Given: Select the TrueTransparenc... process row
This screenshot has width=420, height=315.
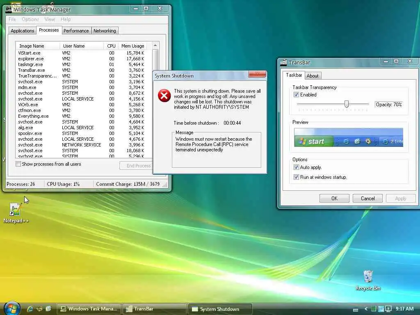Looking at the screenshot, I should (x=84, y=76).
